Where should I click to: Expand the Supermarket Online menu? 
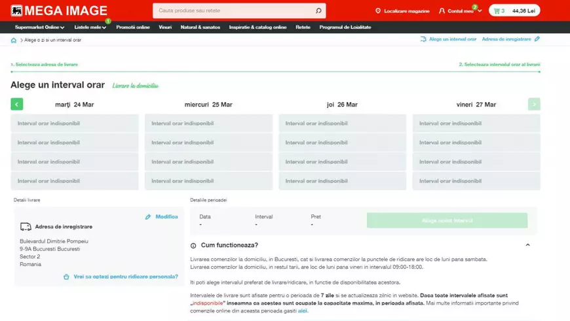(x=39, y=27)
